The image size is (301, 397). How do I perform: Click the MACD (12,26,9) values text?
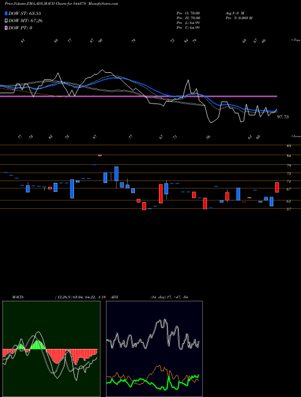tap(80, 297)
